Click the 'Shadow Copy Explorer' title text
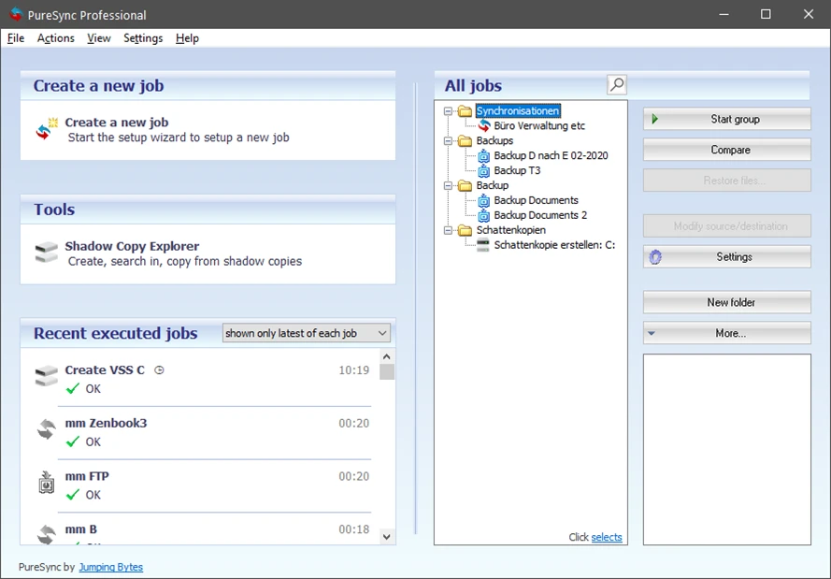The height and width of the screenshot is (579, 831). (132, 247)
